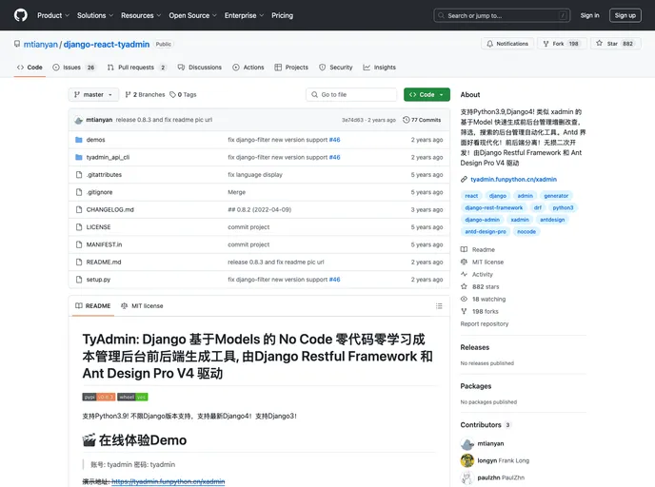Expand the Solutions menu

[95, 15]
